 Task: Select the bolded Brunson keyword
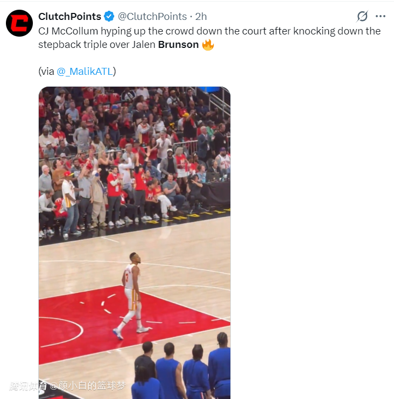point(178,45)
